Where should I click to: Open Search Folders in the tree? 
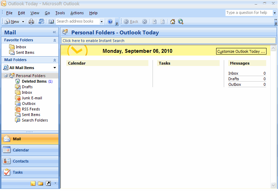35,120
